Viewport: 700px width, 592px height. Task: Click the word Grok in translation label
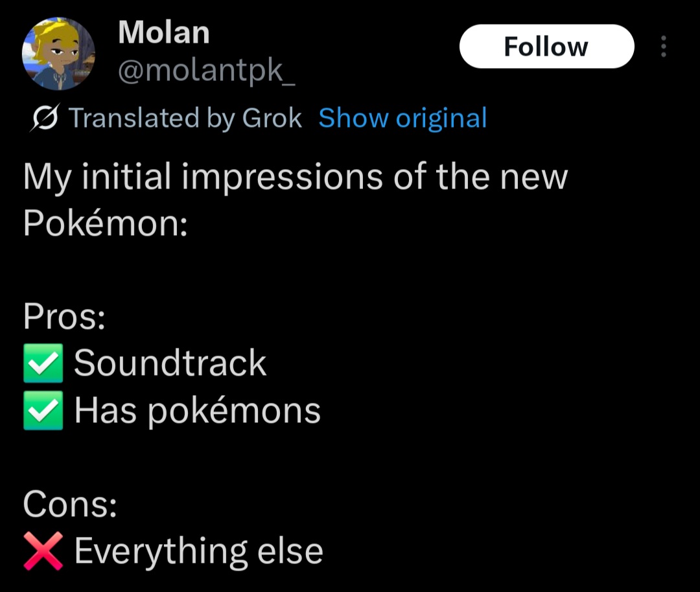point(272,119)
